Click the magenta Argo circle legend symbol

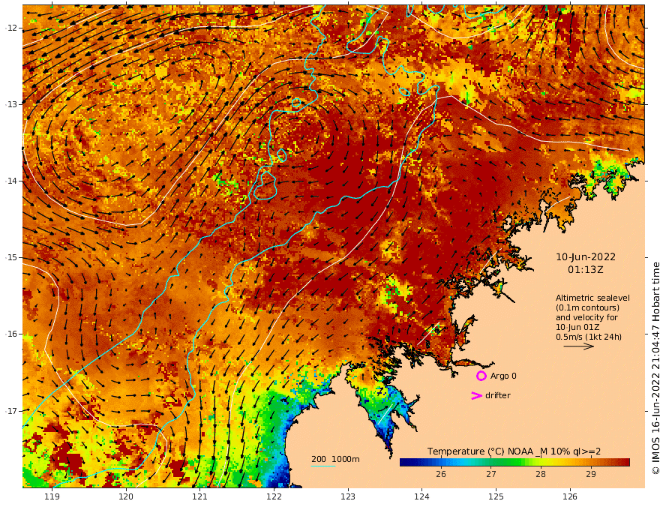tap(481, 376)
